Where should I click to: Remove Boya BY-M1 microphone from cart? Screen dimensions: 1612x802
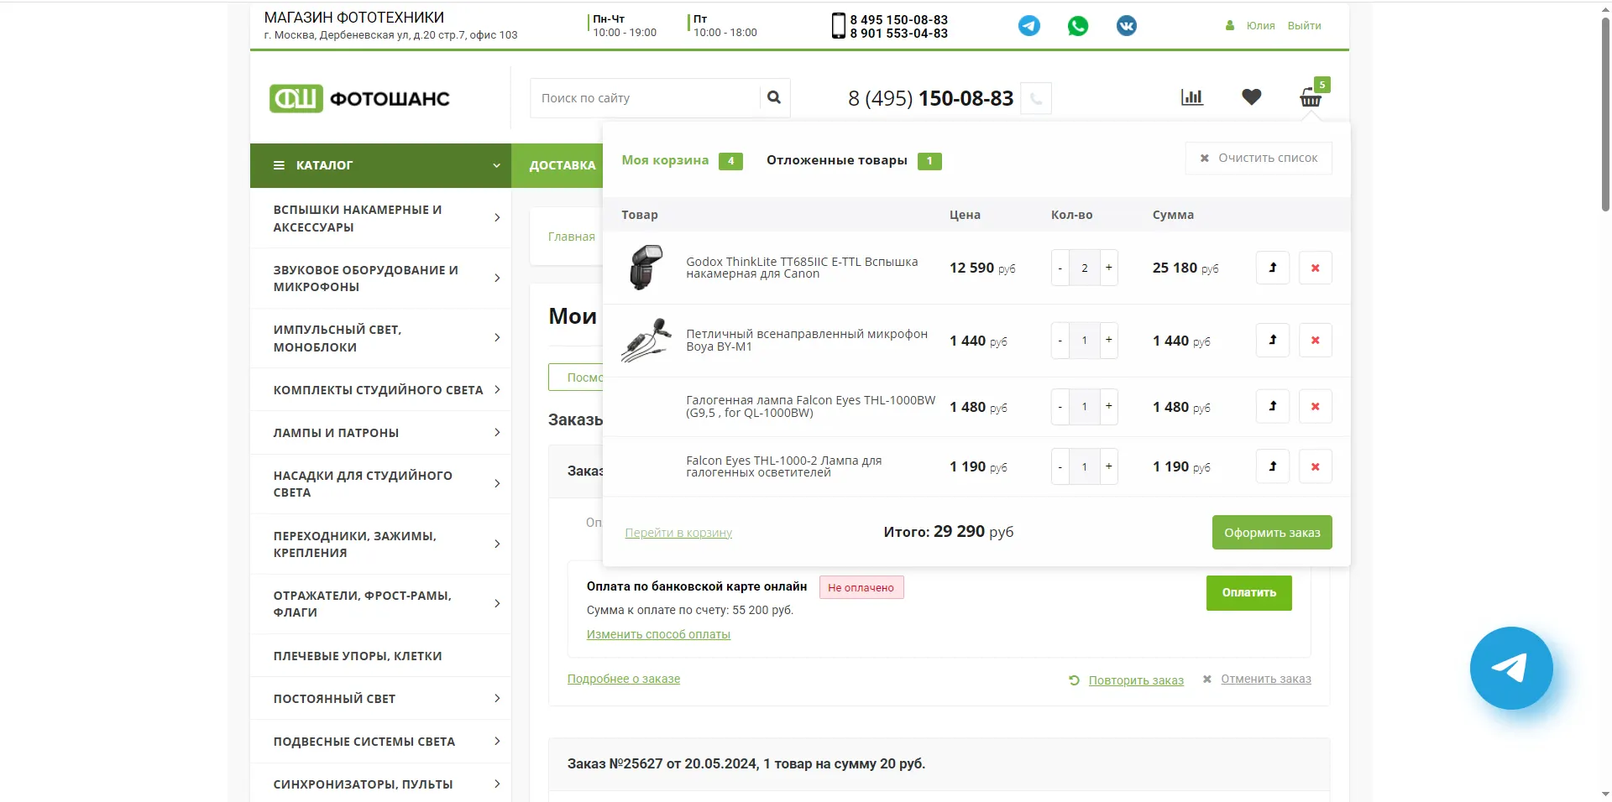click(x=1316, y=340)
